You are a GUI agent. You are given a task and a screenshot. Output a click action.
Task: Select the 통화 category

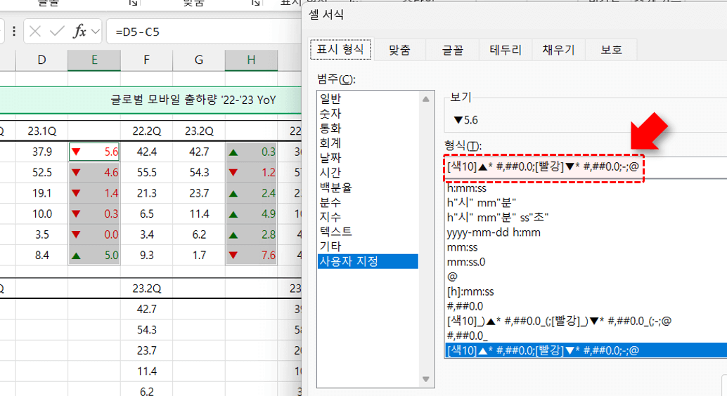[x=368, y=128]
